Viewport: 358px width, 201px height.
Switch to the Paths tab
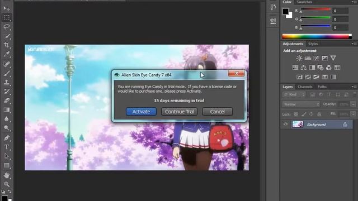tap(322, 87)
